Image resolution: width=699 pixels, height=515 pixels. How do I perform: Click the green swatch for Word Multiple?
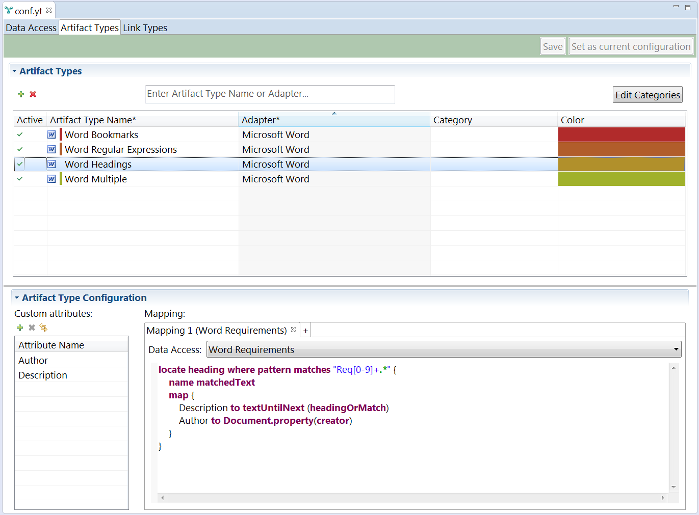(x=622, y=179)
